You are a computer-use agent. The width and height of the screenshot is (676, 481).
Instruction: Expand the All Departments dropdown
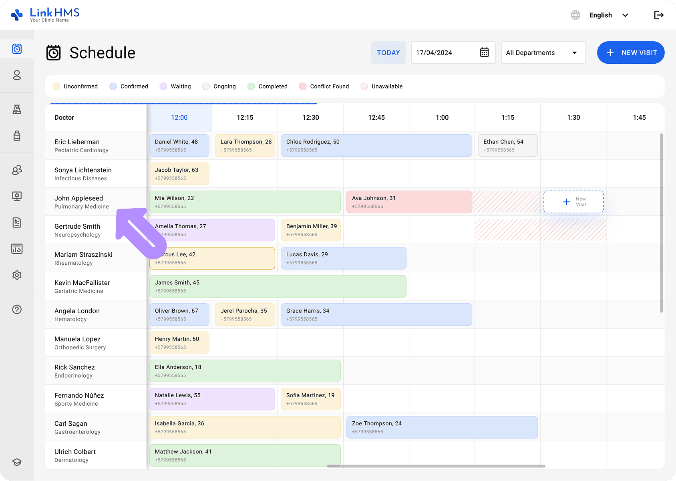pos(543,52)
